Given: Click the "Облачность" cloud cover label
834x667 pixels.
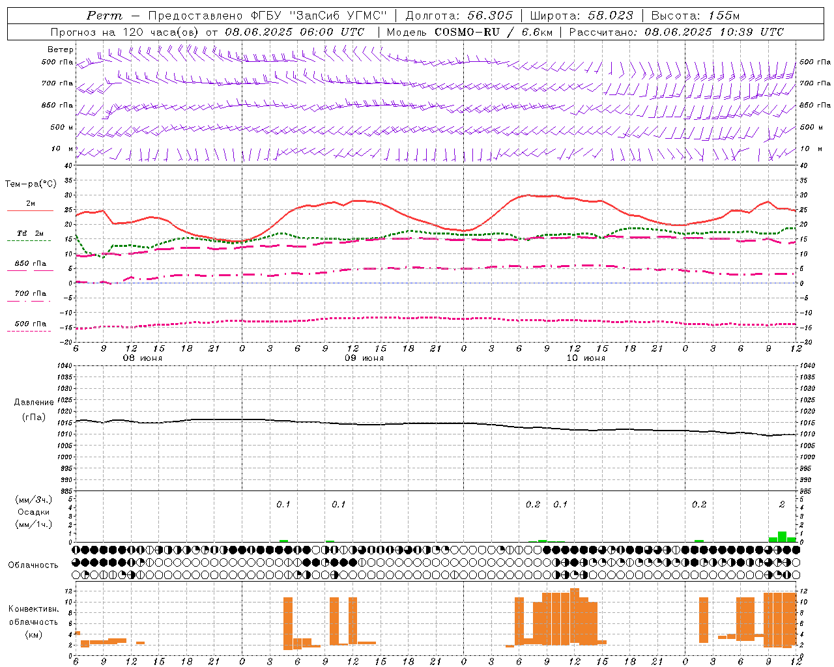Looking at the screenshot, I should (x=33, y=565).
